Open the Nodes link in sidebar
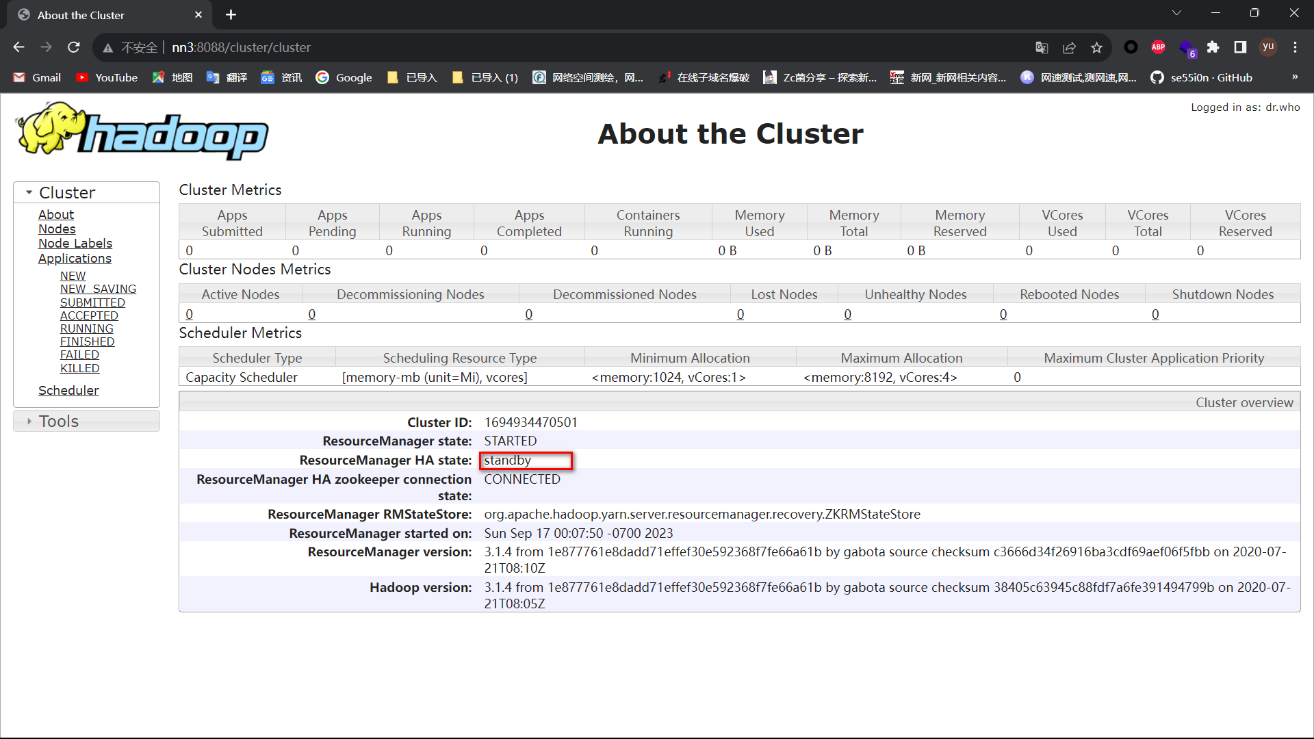 (57, 229)
